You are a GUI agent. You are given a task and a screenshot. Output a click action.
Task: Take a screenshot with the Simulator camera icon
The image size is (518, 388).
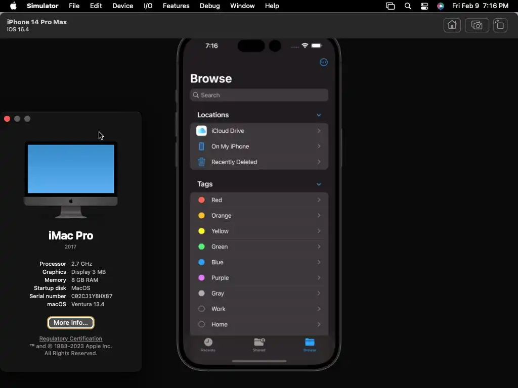click(x=477, y=25)
